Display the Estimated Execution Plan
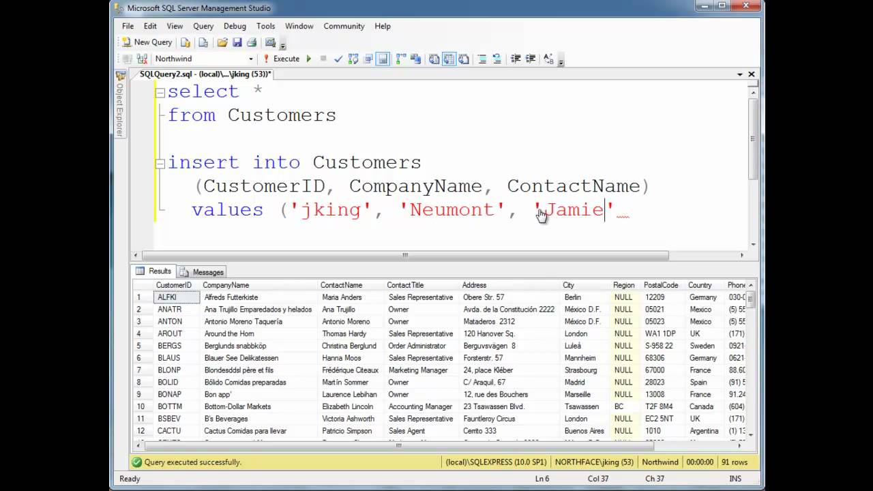The width and height of the screenshot is (873, 491). [353, 59]
